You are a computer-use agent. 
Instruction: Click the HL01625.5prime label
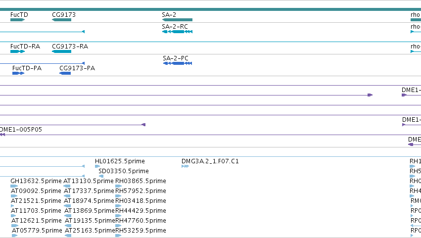[120, 161]
